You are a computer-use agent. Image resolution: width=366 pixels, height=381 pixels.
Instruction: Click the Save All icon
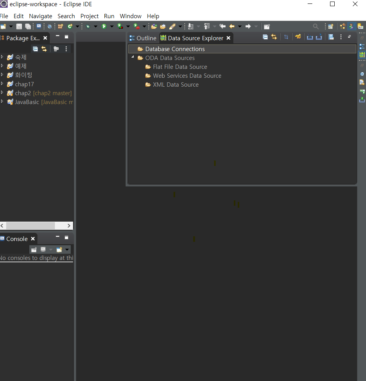pos(28,26)
